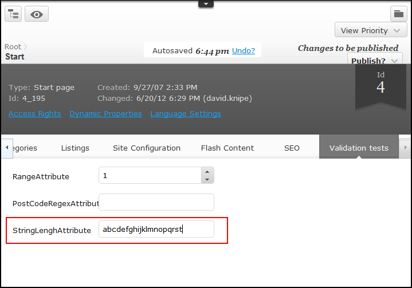Open the Language Settings link
This screenshot has width=412, height=288.
tap(186, 114)
